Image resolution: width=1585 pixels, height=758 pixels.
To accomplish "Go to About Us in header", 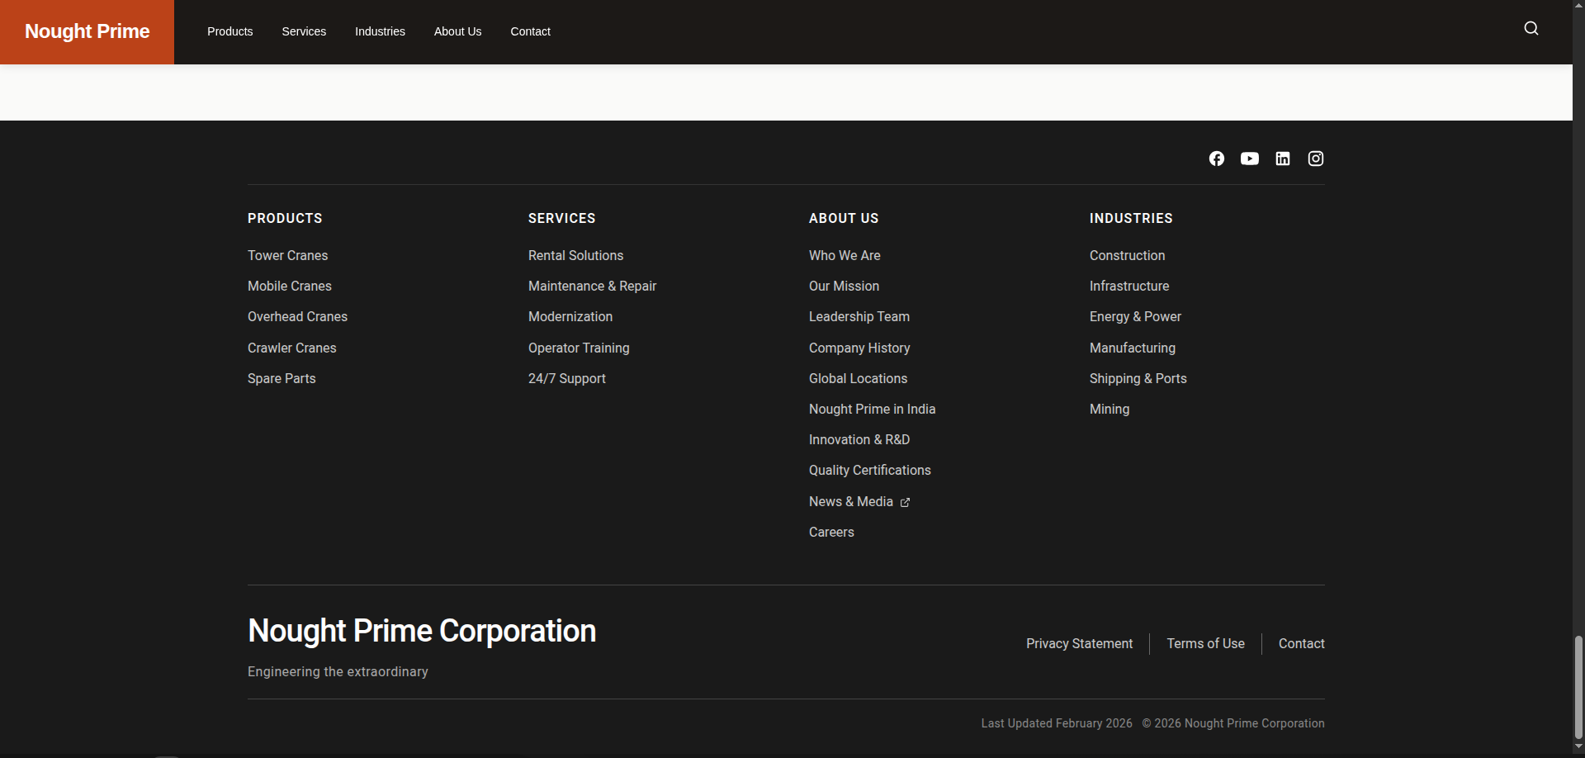I will pyautogui.click(x=457, y=31).
